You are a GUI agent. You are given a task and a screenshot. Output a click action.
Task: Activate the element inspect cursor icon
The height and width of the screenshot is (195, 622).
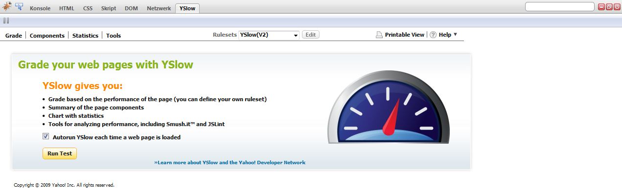(19, 7)
